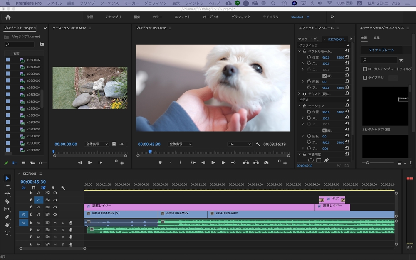Play the Program monitor video
Viewport: 416px width, 260px height.
point(213,162)
